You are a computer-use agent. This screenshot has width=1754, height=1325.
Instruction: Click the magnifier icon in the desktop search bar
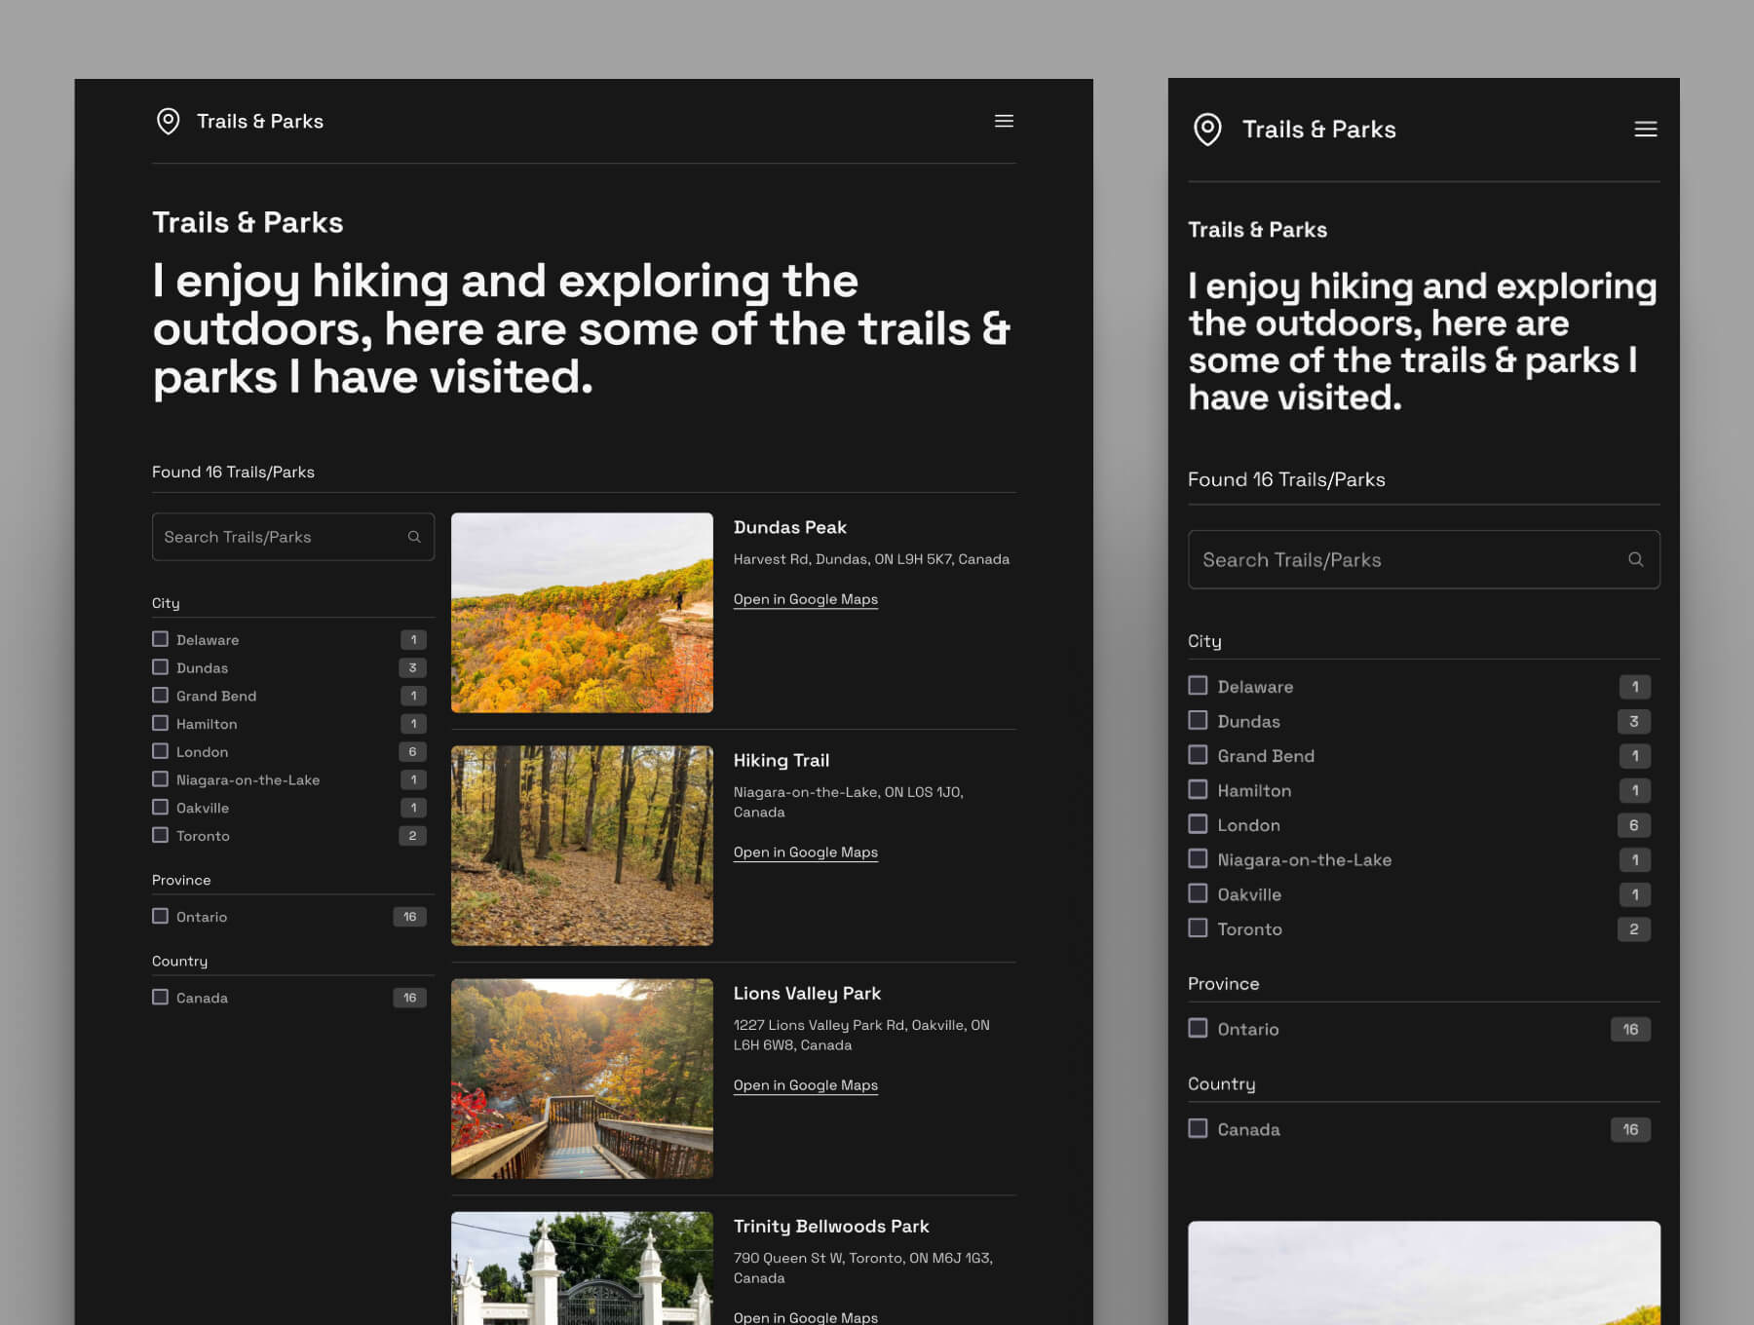413,536
